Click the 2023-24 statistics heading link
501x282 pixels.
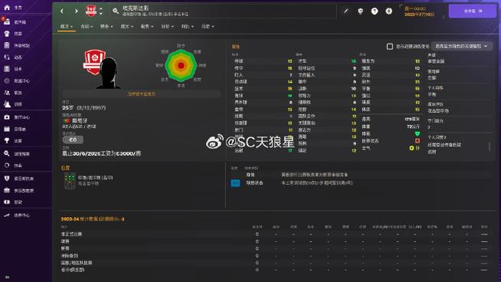pos(93,219)
